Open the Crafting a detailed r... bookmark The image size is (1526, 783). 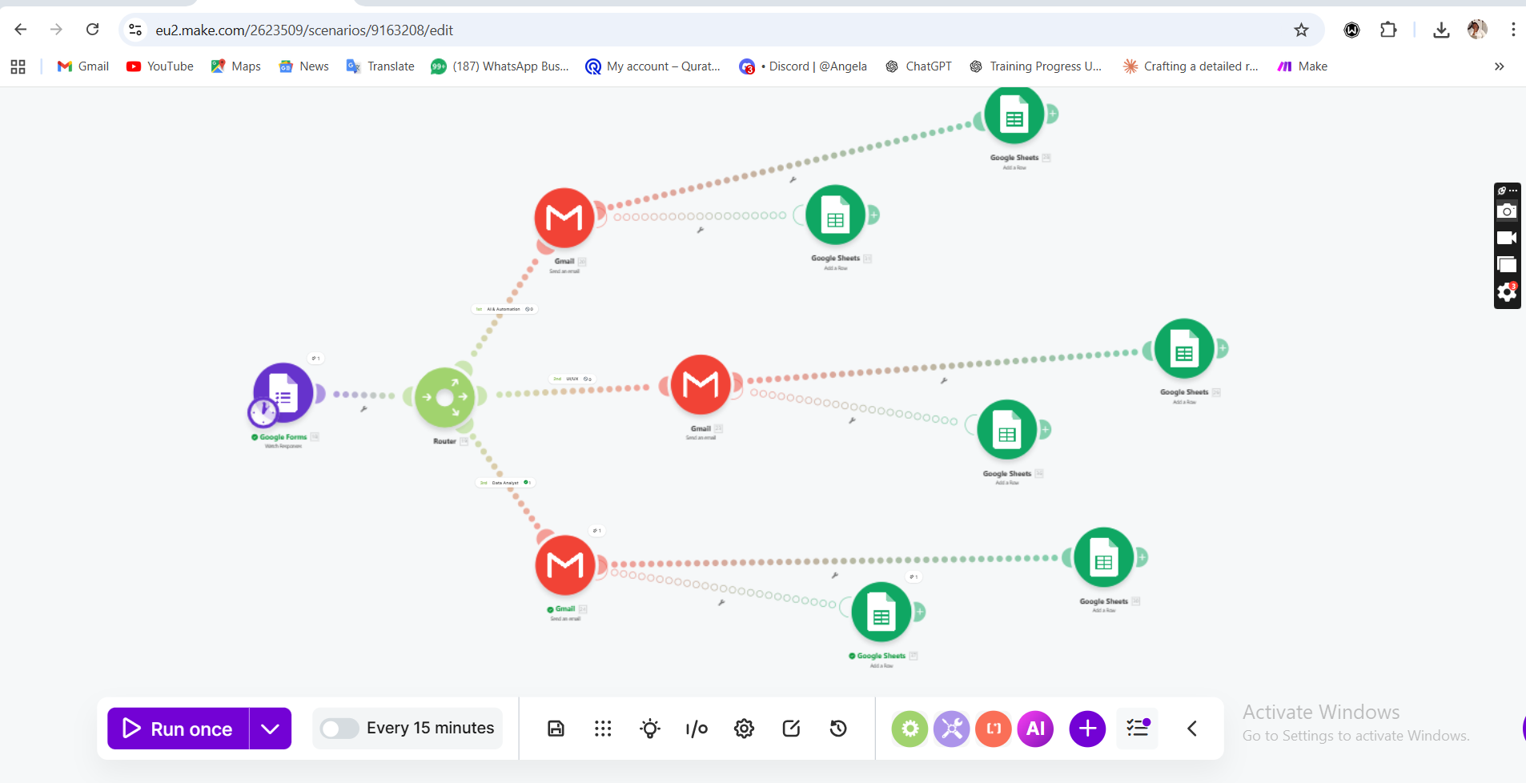pyautogui.click(x=1191, y=66)
